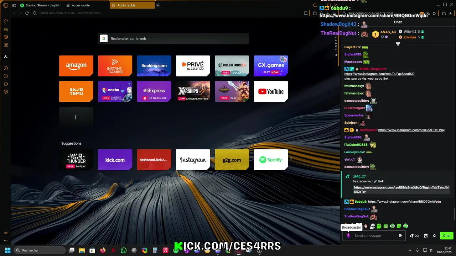Click the Rechercher sur le web search box
This screenshot has height=256, width=456.
pos(173,38)
